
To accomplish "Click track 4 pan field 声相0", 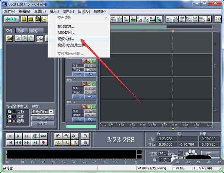I will point(78,115).
